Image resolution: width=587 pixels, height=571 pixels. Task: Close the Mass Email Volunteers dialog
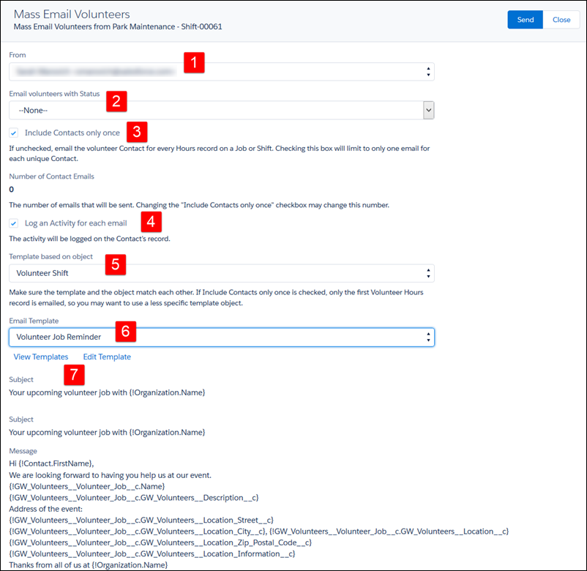(x=561, y=20)
